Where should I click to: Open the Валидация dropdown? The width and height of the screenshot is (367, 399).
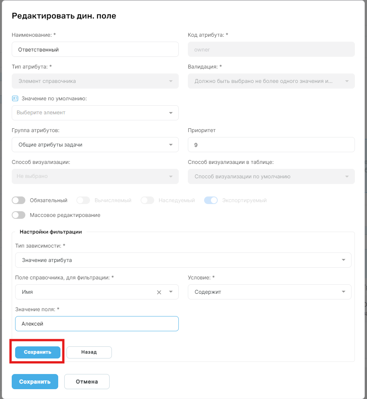pos(271,81)
